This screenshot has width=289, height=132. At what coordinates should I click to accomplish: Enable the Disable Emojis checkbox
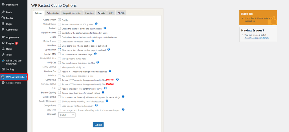tap(60, 97)
